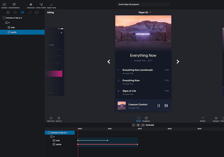Open the Community icon
Viewport: 224px width, 157px height.
(31, 5)
